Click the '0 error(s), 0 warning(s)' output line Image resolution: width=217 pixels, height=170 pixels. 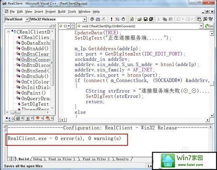(x=64, y=138)
